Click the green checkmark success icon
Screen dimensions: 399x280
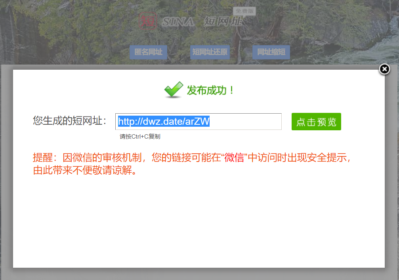(x=173, y=90)
